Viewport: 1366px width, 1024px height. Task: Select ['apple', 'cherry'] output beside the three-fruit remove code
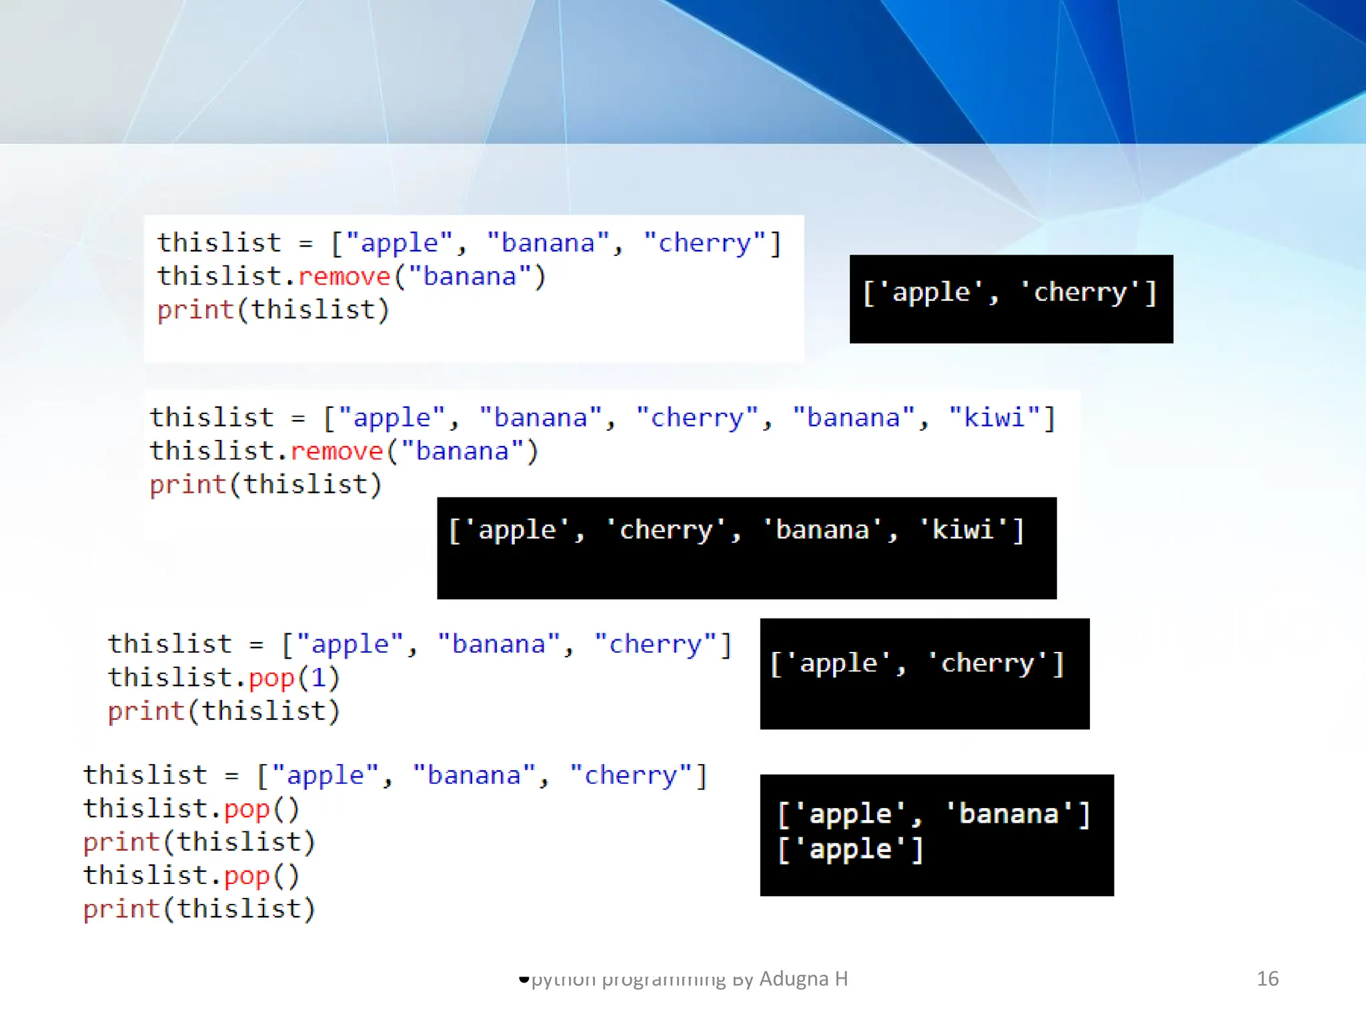(1010, 293)
